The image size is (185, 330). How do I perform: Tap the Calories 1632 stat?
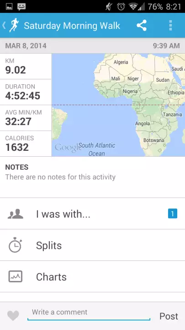[26, 144]
